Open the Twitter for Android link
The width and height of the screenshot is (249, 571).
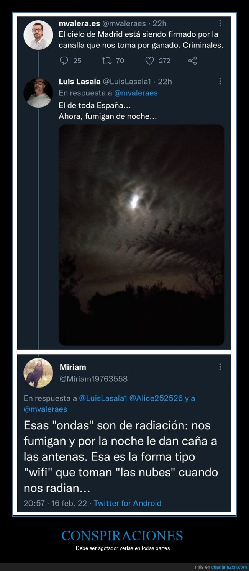tap(127, 503)
